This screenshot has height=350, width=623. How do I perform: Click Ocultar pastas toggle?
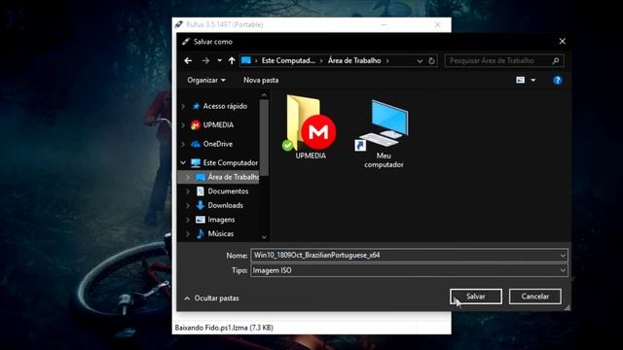(212, 298)
